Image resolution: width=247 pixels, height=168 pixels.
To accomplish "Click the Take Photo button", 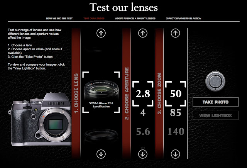I will [x=215, y=102].
